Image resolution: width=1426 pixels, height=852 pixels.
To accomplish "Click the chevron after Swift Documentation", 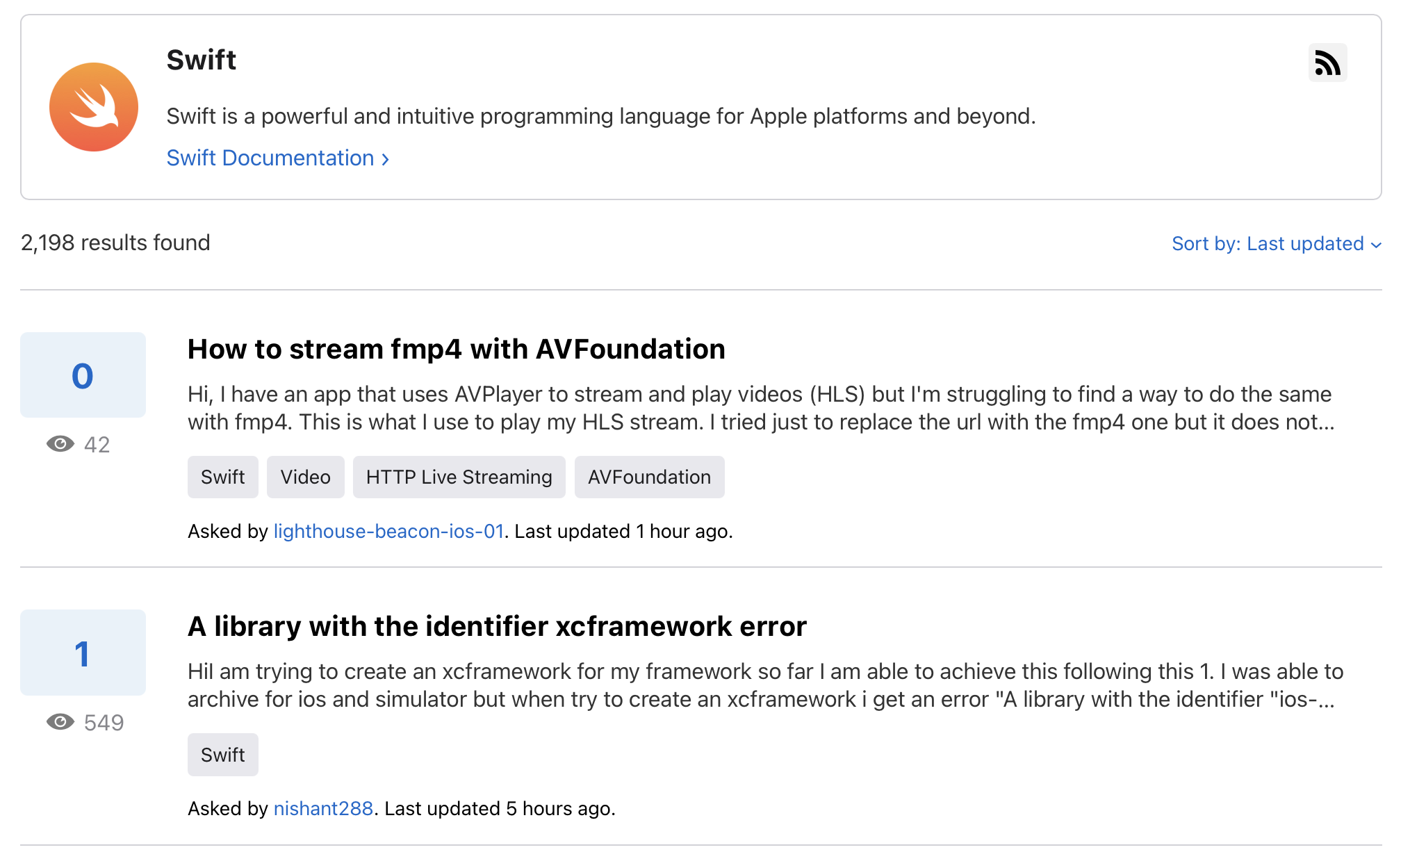I will (x=386, y=159).
